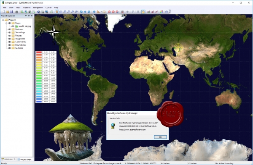This screenshot has height=165, width=253.
Task: Pin the Project Explorer panel
Action: pos(29,16)
